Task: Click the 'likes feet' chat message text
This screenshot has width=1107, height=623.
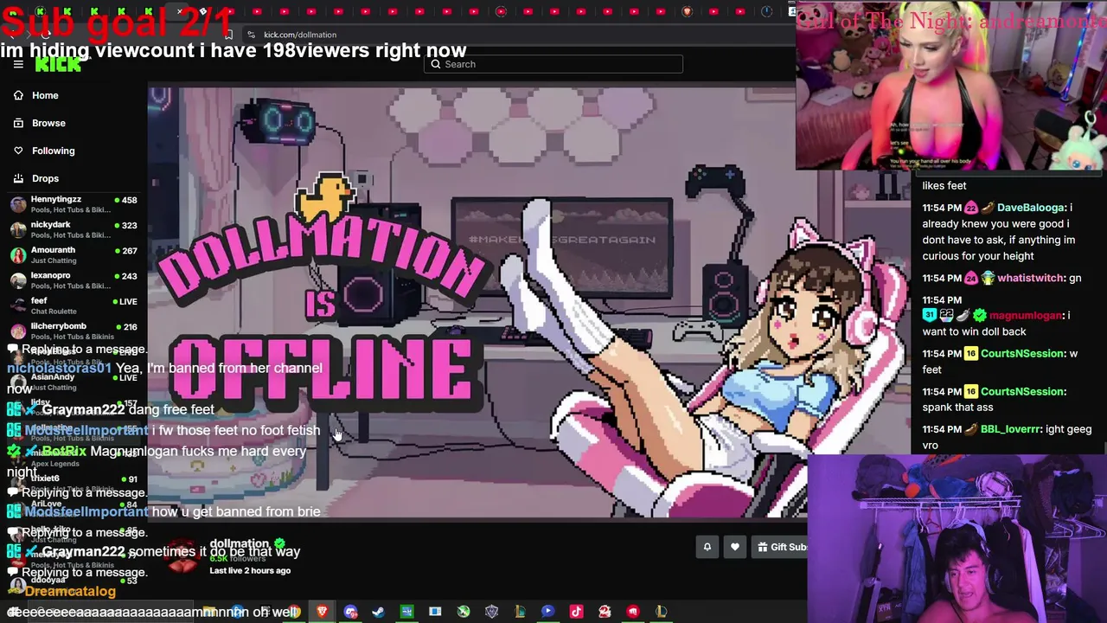Action: 944,185
